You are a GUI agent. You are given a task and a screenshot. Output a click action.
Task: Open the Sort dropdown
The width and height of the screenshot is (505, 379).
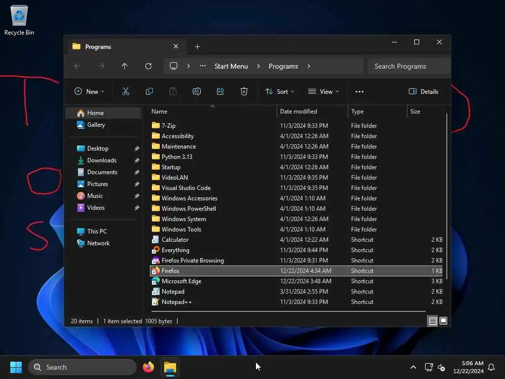pyautogui.click(x=279, y=91)
